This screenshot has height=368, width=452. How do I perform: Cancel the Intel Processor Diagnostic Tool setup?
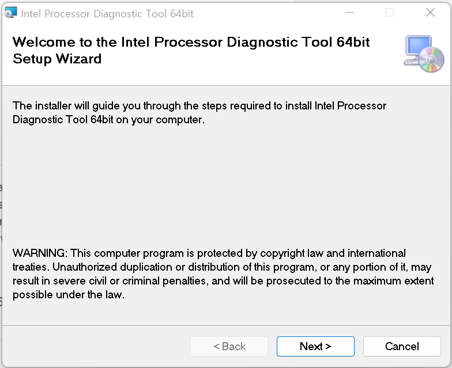click(x=402, y=346)
